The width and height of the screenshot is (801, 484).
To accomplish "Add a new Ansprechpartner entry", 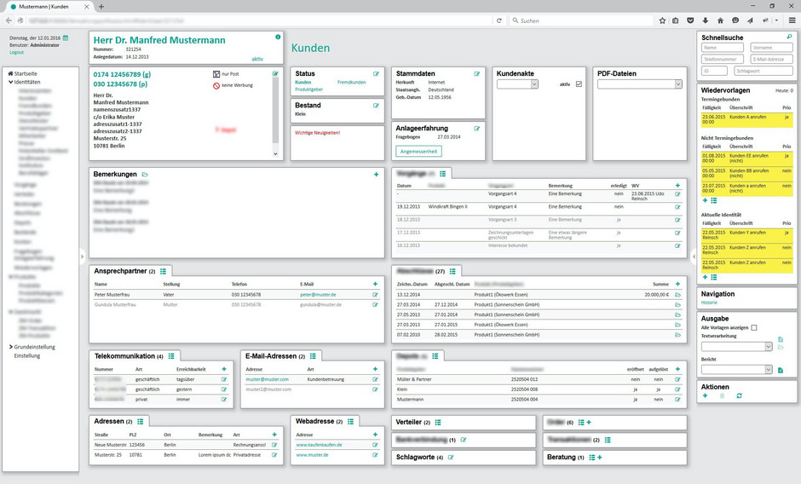I will click(x=375, y=284).
